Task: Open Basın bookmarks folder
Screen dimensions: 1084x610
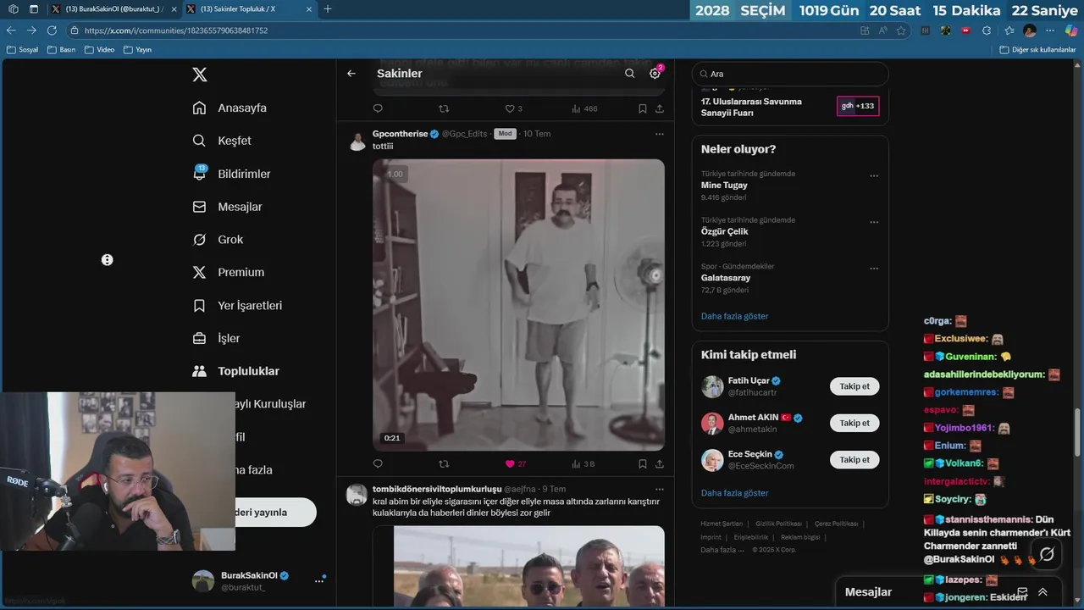Action: click(x=62, y=49)
